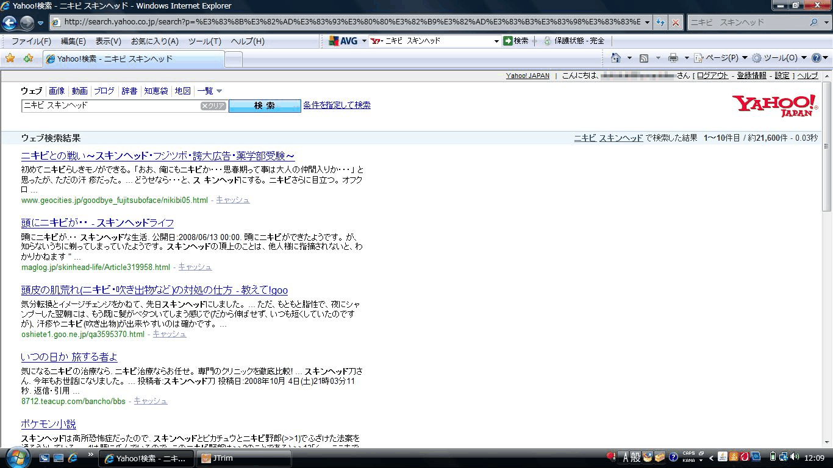Viewport: 833px width, 468px height.
Task: Click the Print icon in command bar
Action: [x=673, y=58]
